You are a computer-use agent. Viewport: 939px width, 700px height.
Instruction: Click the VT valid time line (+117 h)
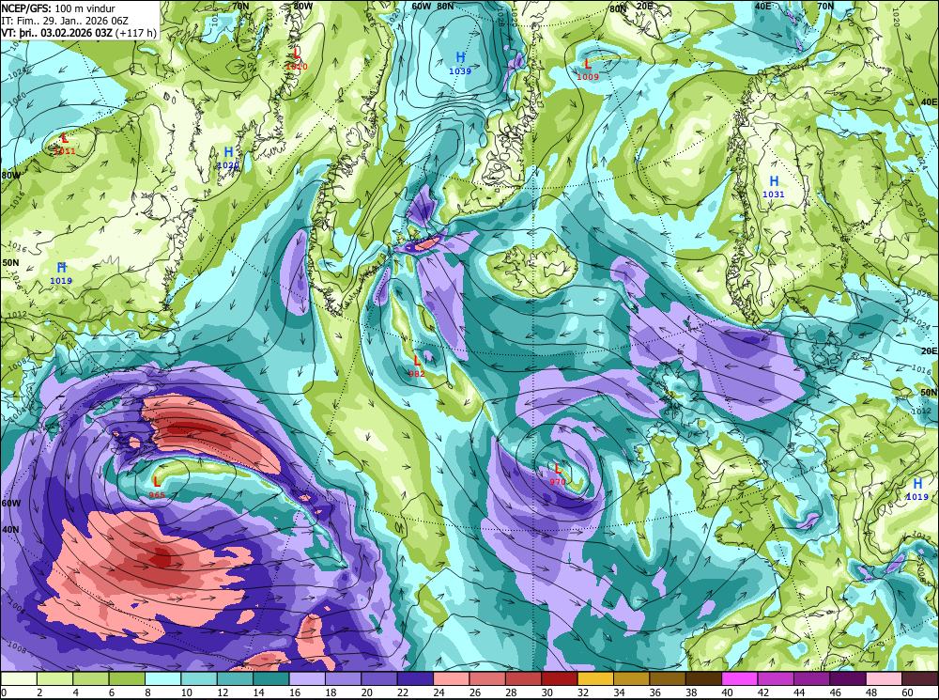79,32
